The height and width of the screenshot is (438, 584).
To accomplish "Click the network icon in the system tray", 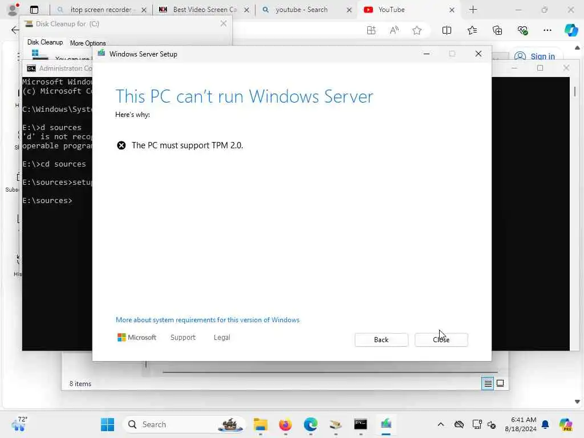I will coord(476,424).
